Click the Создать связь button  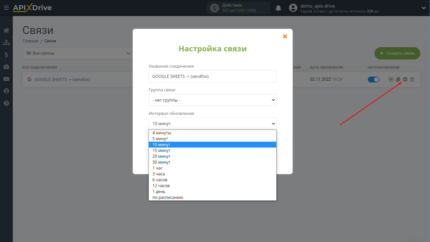click(x=397, y=53)
